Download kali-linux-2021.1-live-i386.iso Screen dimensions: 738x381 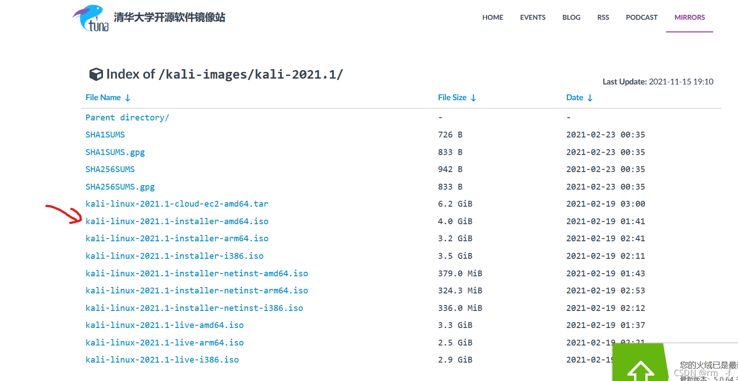(162, 360)
